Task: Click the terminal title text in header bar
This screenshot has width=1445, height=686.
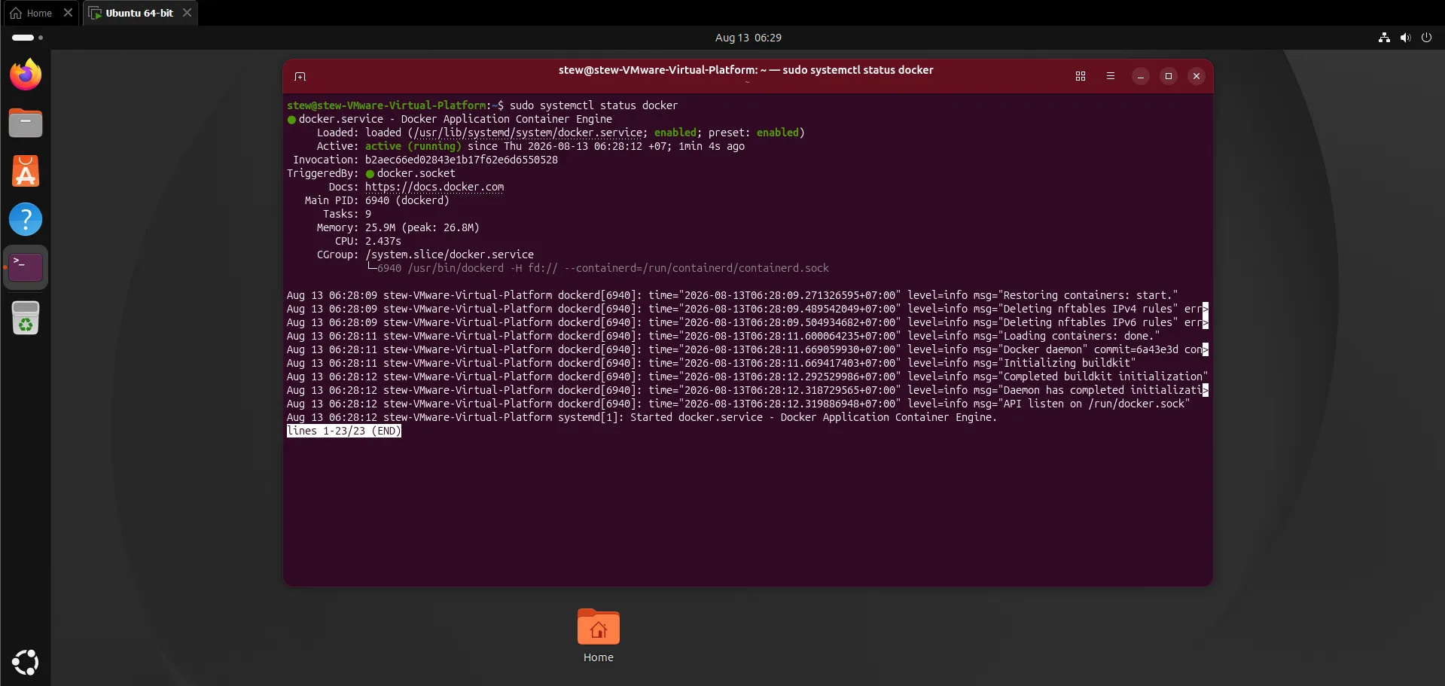Action: 745,70
